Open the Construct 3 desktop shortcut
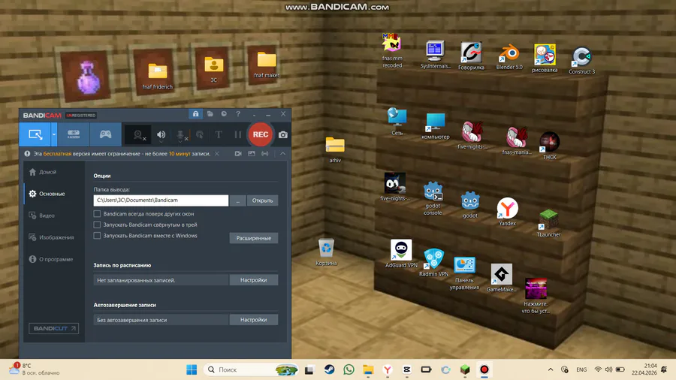Image resolution: width=676 pixels, height=380 pixels. 581,61
